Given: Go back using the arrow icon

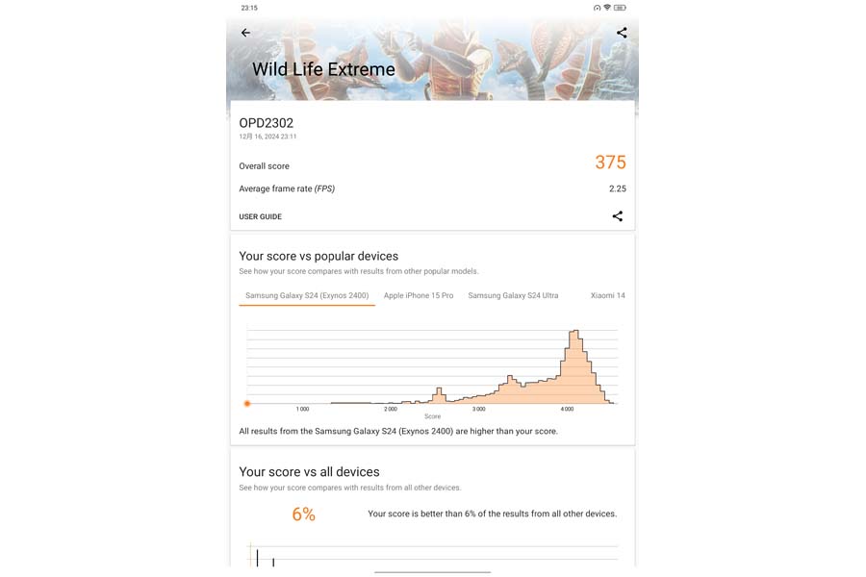Looking at the screenshot, I should coord(245,33).
